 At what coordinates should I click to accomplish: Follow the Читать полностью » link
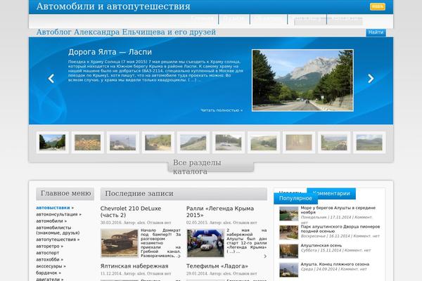tap(222, 110)
